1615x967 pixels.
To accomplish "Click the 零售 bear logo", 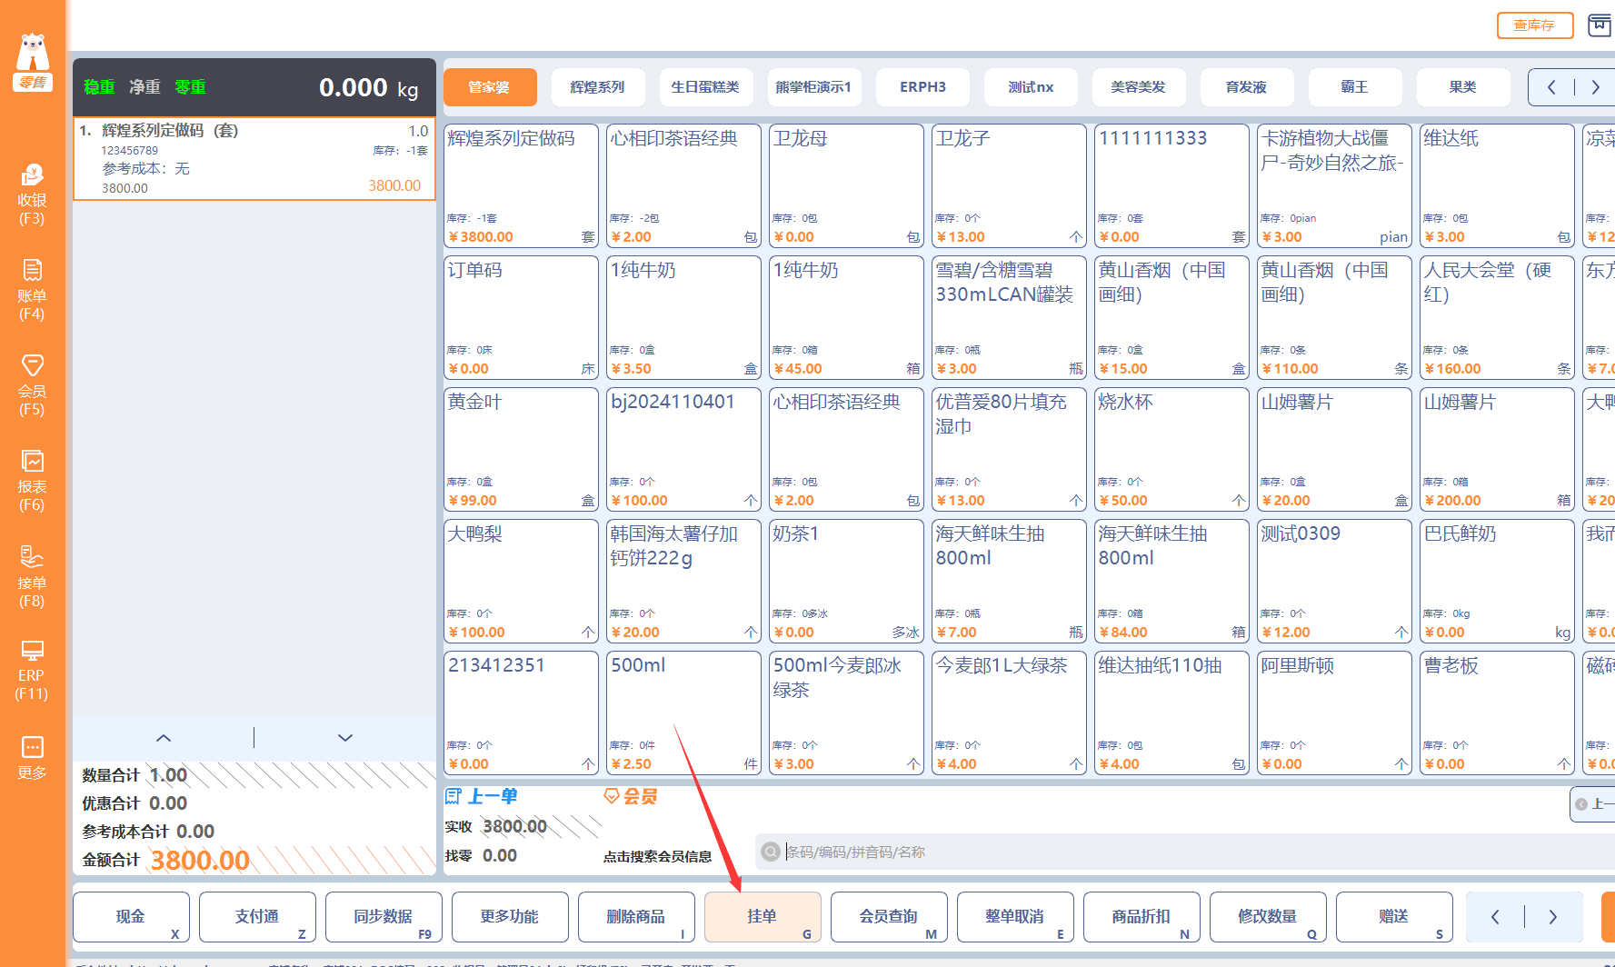I will (x=33, y=61).
